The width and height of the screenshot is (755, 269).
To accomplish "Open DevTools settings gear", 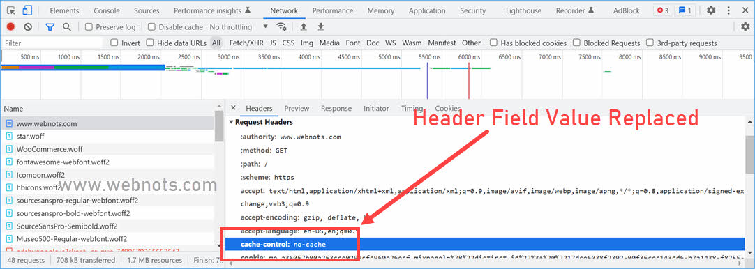I will pyautogui.click(x=711, y=10).
